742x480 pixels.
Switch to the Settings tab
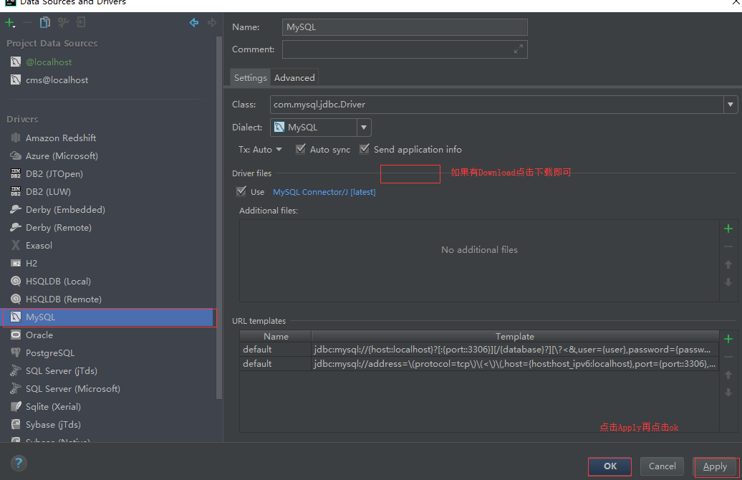click(251, 77)
